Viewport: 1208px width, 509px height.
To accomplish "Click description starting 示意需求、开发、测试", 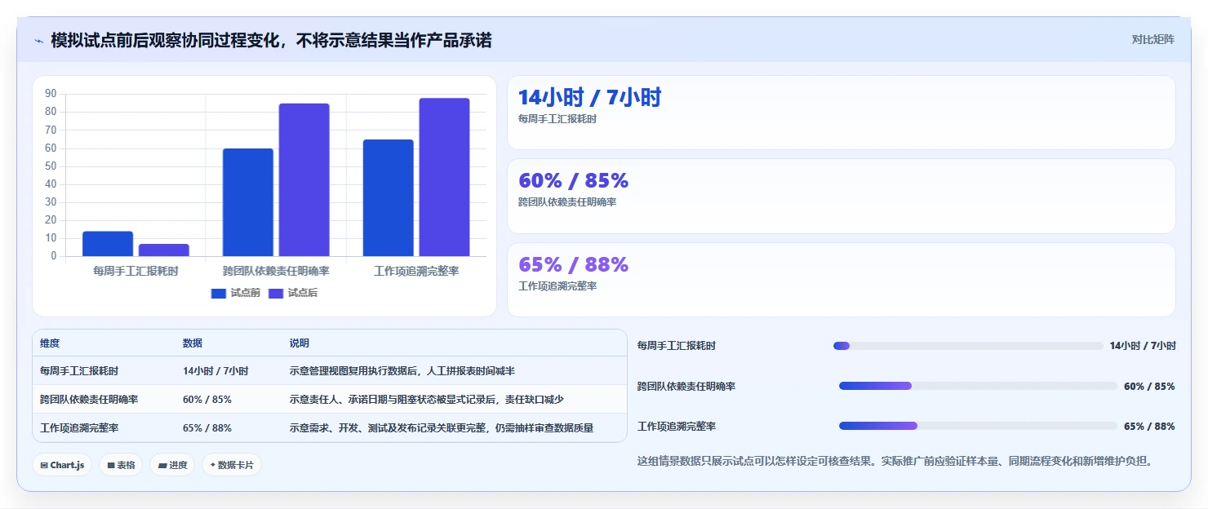I will [x=442, y=427].
